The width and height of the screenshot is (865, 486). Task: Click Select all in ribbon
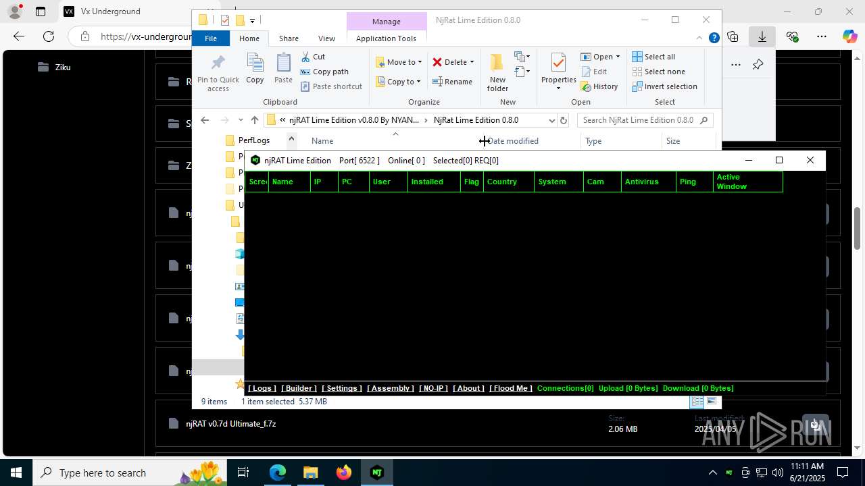coord(653,57)
